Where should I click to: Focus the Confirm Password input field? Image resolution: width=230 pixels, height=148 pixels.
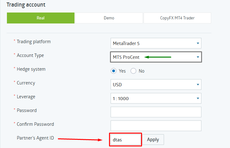pos(156,125)
